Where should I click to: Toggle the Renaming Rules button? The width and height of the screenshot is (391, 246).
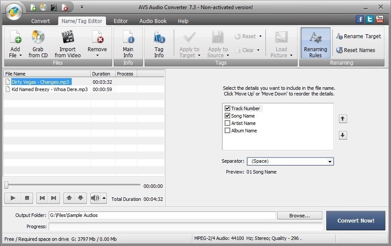[x=315, y=43]
